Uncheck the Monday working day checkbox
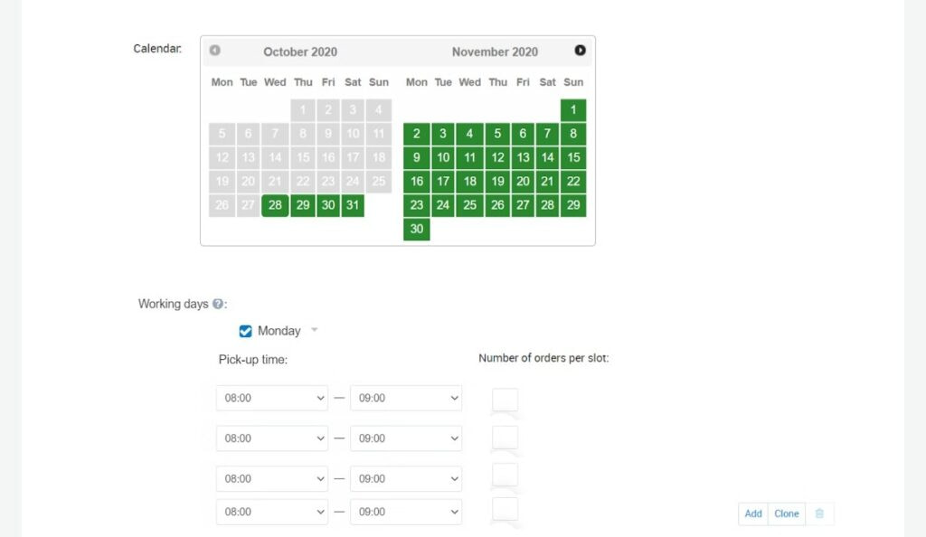 [x=246, y=331]
